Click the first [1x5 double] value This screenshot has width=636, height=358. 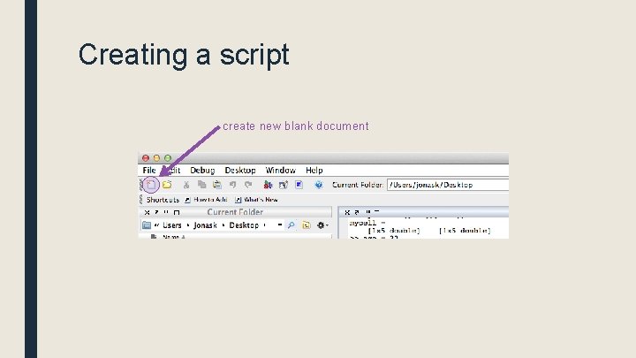coord(393,231)
